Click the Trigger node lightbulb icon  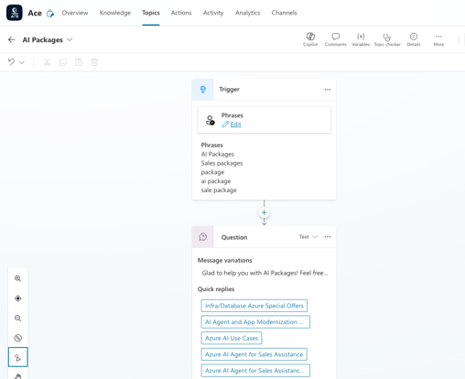[x=203, y=90]
